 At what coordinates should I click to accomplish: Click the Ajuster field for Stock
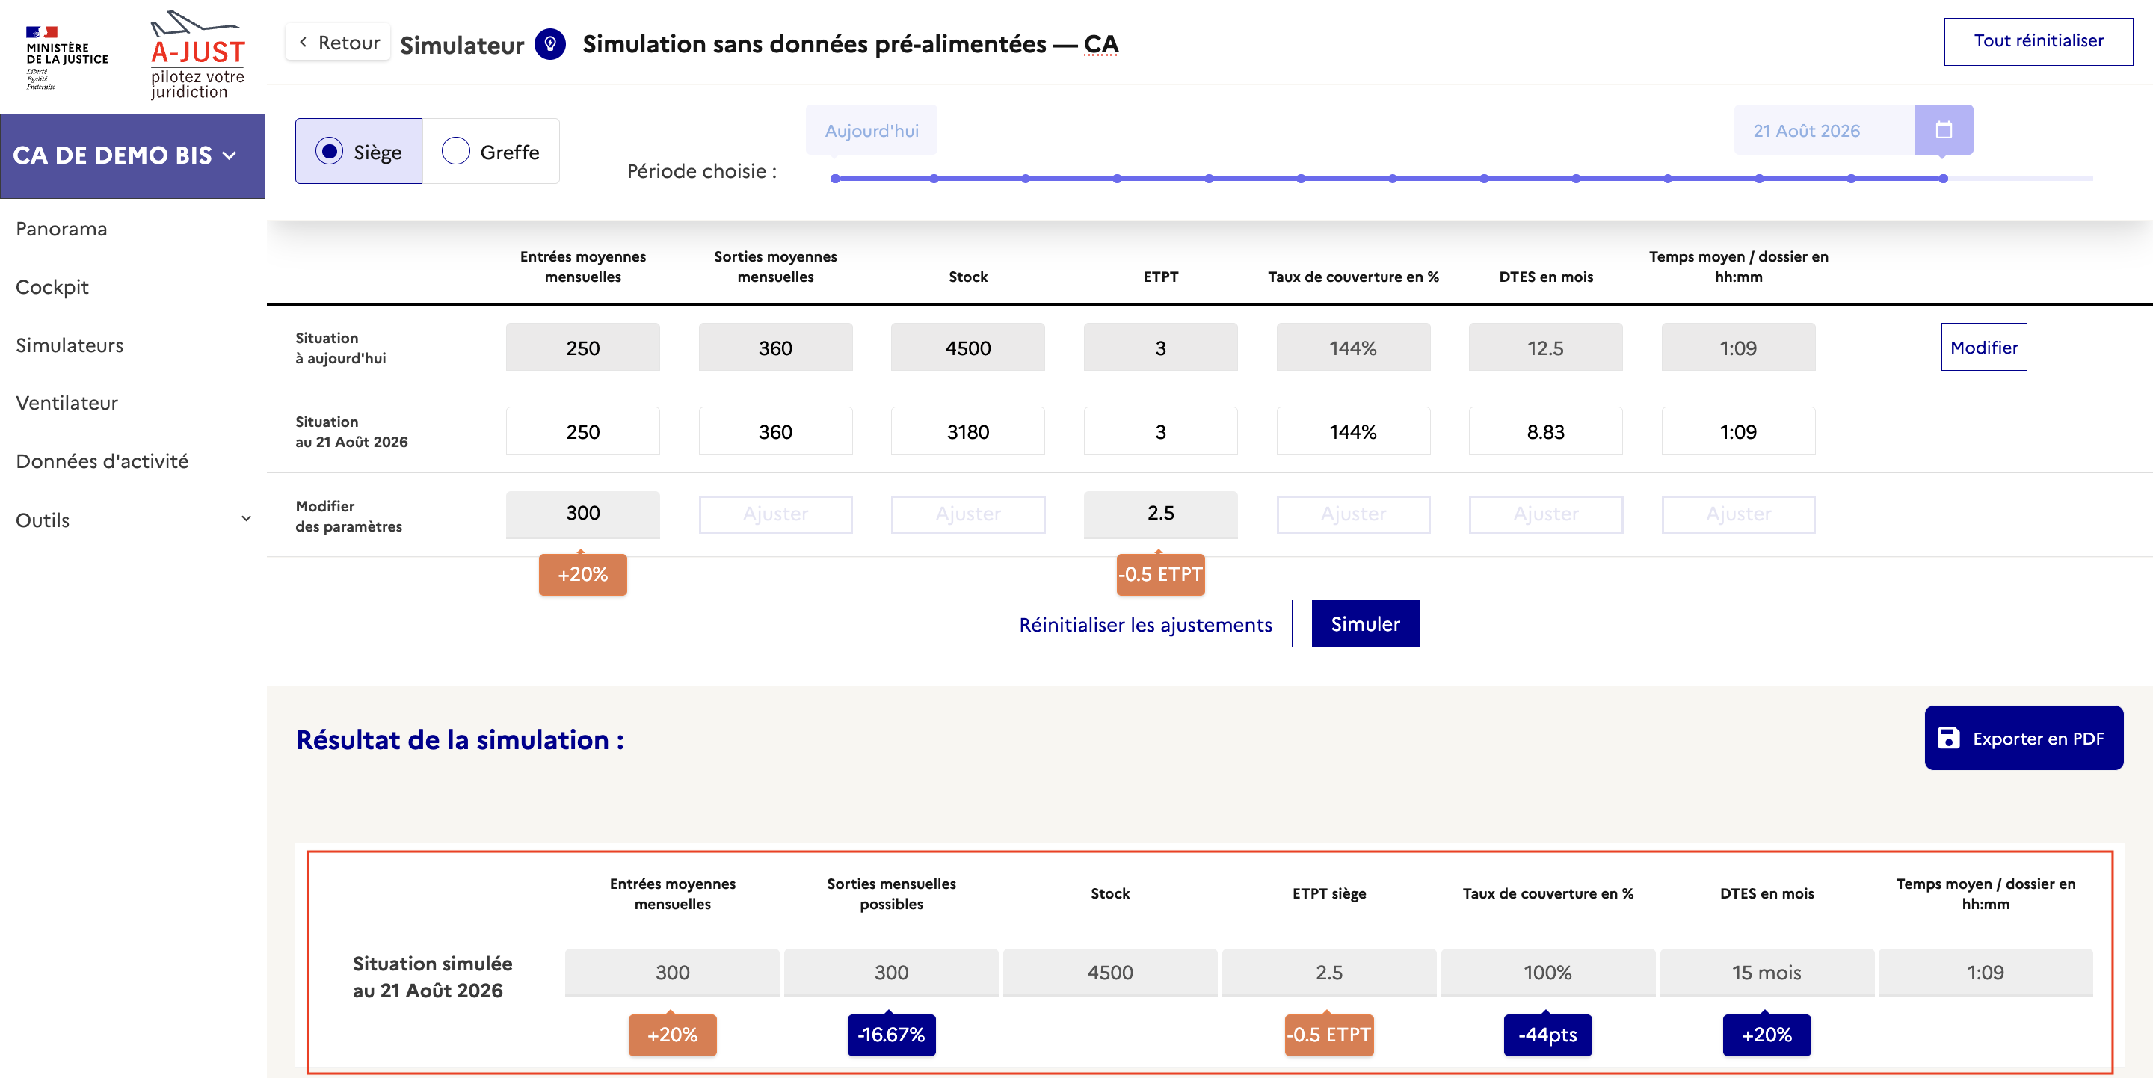coord(967,514)
